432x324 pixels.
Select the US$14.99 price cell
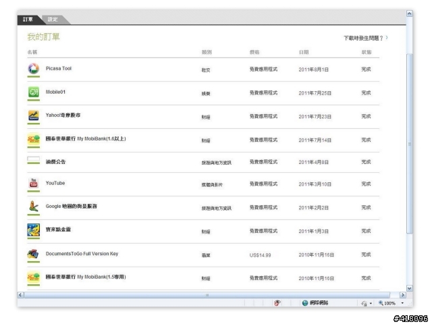point(260,255)
